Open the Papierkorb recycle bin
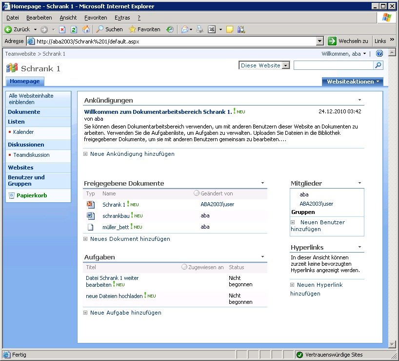This screenshot has width=399, height=361. click(x=32, y=195)
